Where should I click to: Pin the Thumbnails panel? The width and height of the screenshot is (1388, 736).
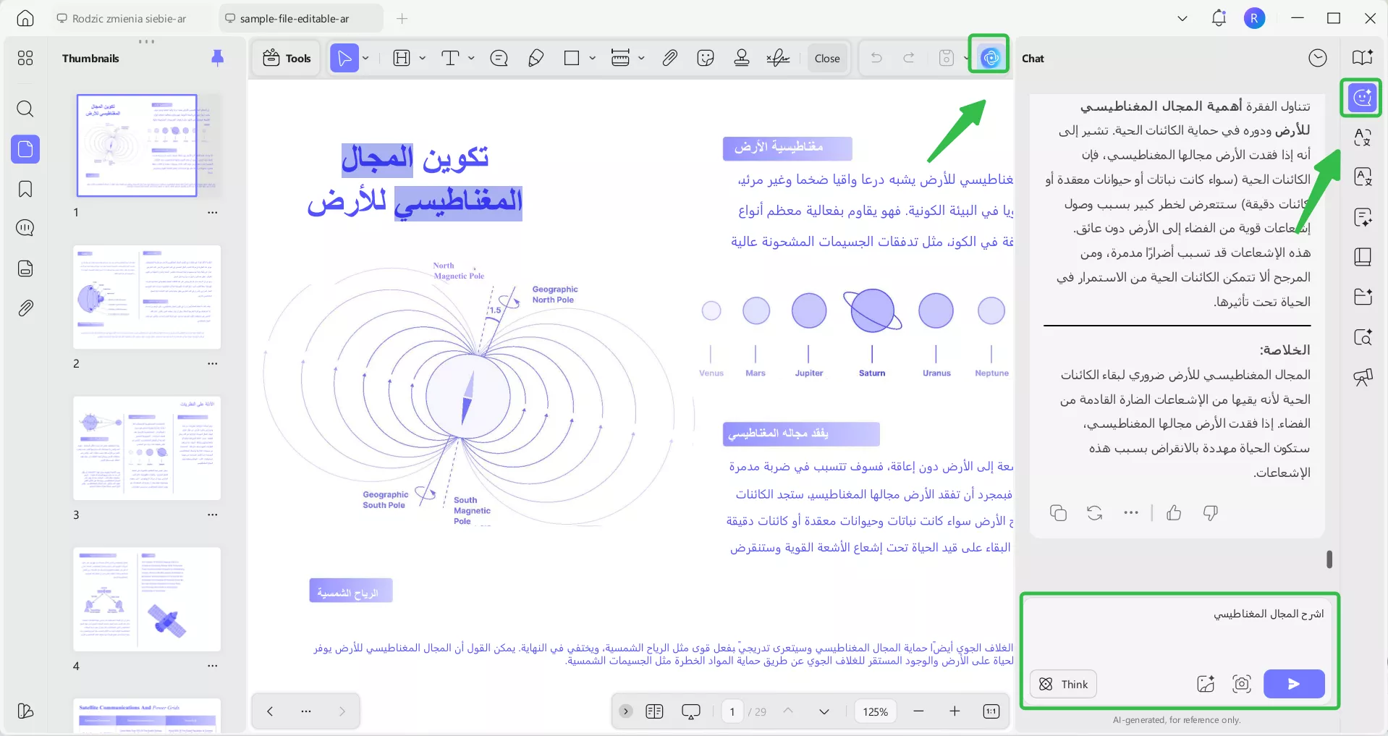point(218,58)
